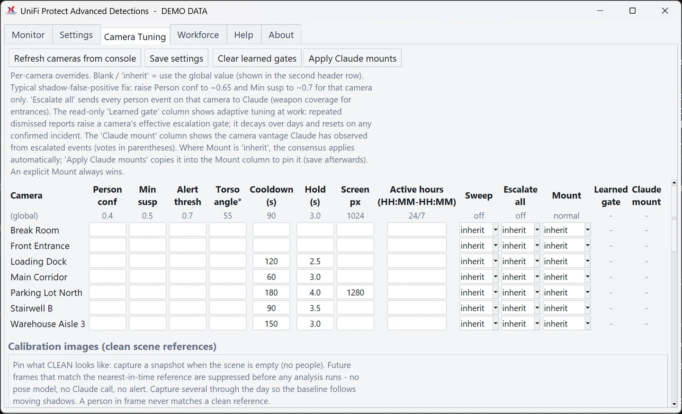Click Refresh cameras from console button

(x=75, y=58)
